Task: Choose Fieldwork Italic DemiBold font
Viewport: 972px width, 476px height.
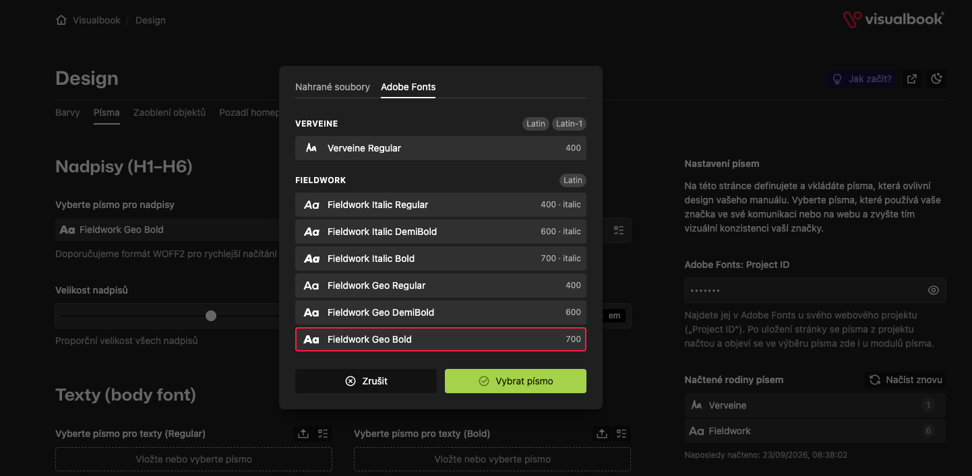Action: pos(441,232)
